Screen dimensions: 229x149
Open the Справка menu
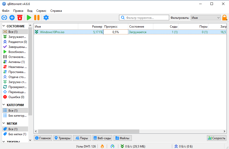click(x=56, y=11)
